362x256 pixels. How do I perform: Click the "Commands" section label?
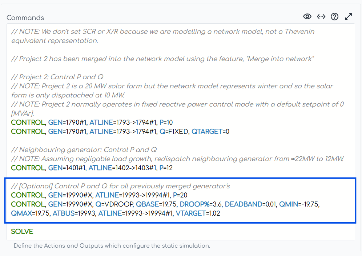click(x=25, y=18)
